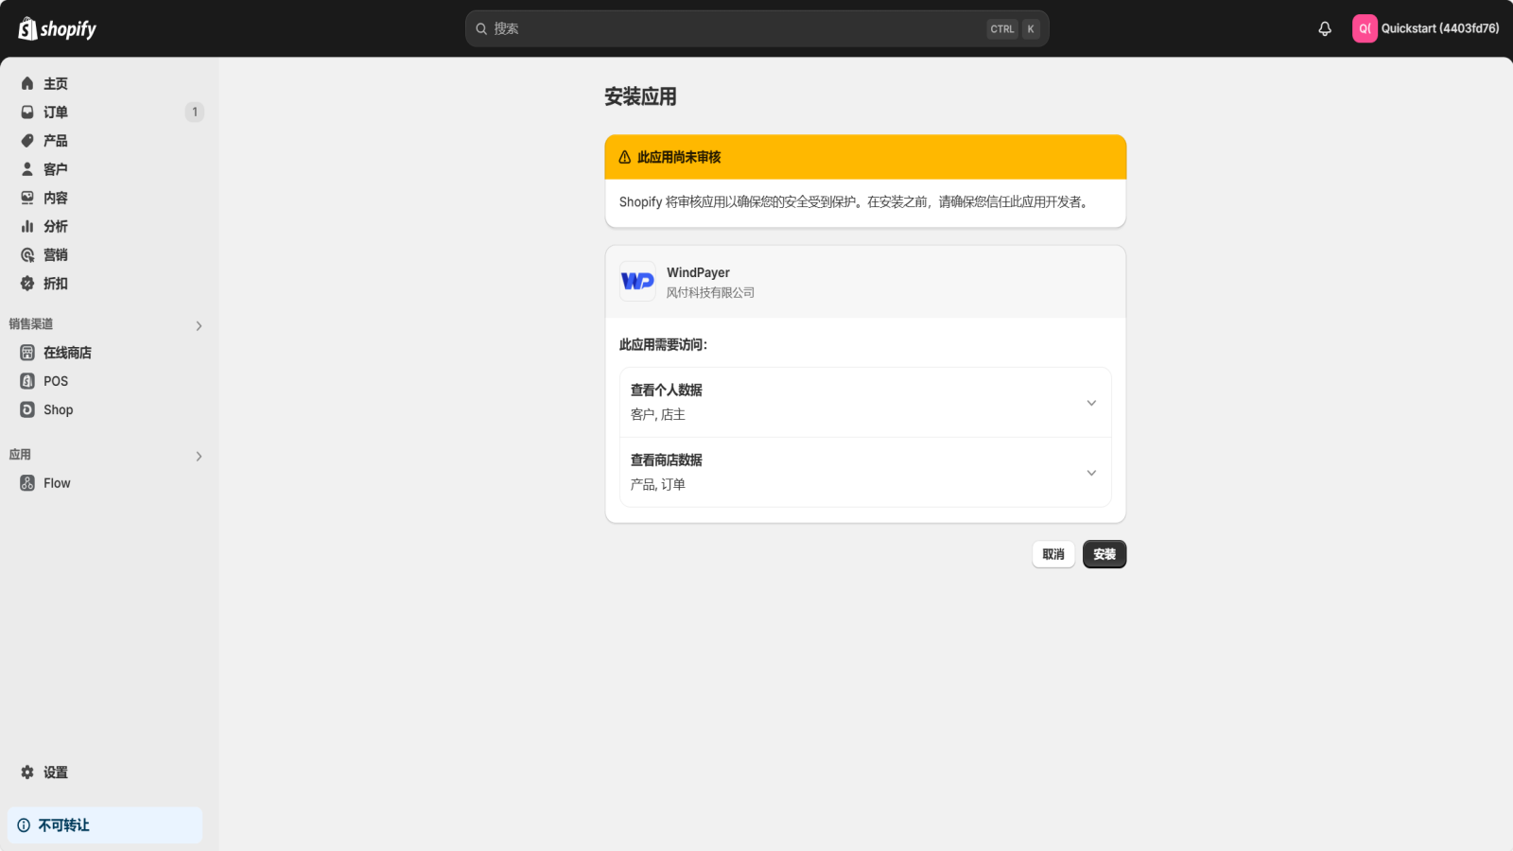The image size is (1513, 851).
Task: Open the notifications bell
Action: pyautogui.click(x=1325, y=28)
